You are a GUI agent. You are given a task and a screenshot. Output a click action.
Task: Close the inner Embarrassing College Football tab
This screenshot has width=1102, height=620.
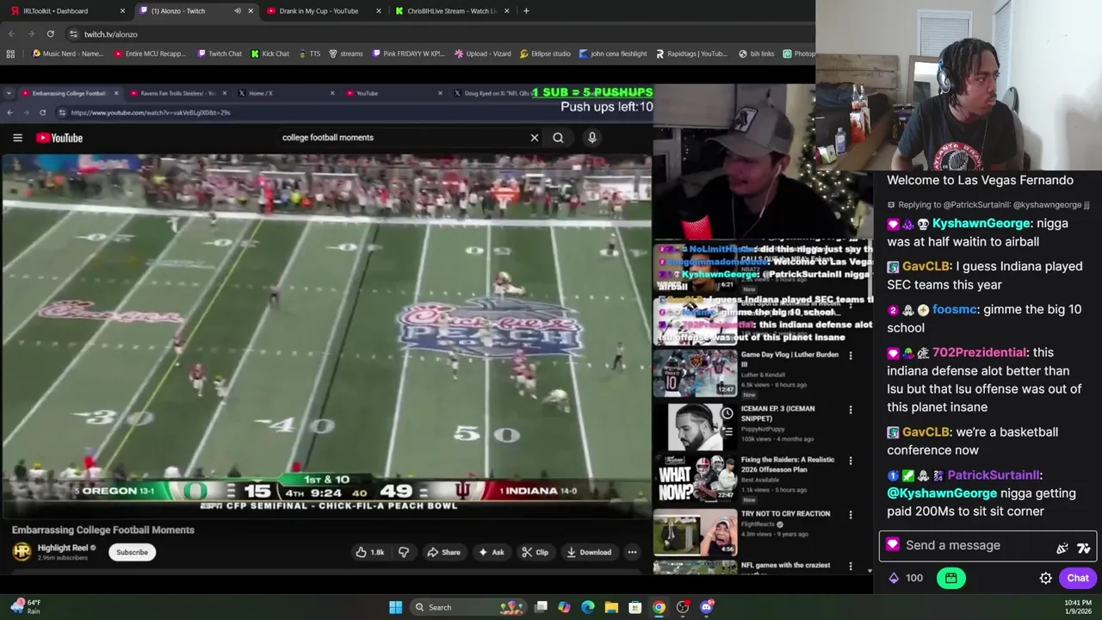(116, 93)
